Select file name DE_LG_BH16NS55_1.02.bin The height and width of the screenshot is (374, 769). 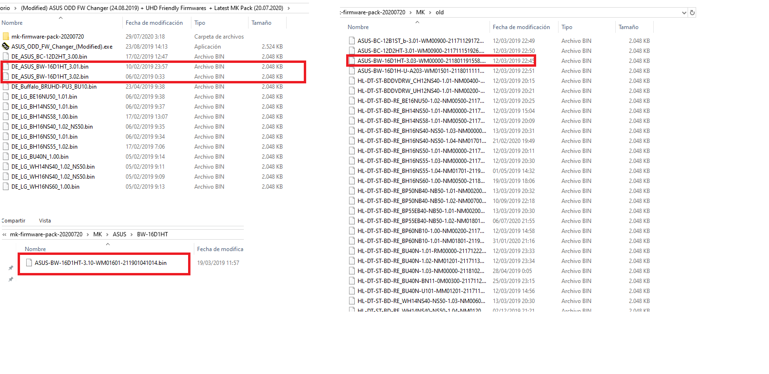tap(44, 146)
